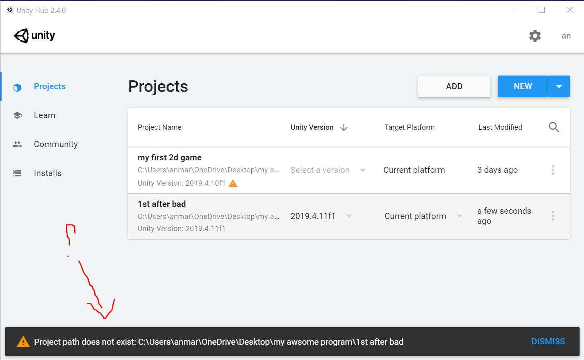Viewport: 584px width, 360px height.
Task: Click '3 days ago' last modified value
Action: 497,170
